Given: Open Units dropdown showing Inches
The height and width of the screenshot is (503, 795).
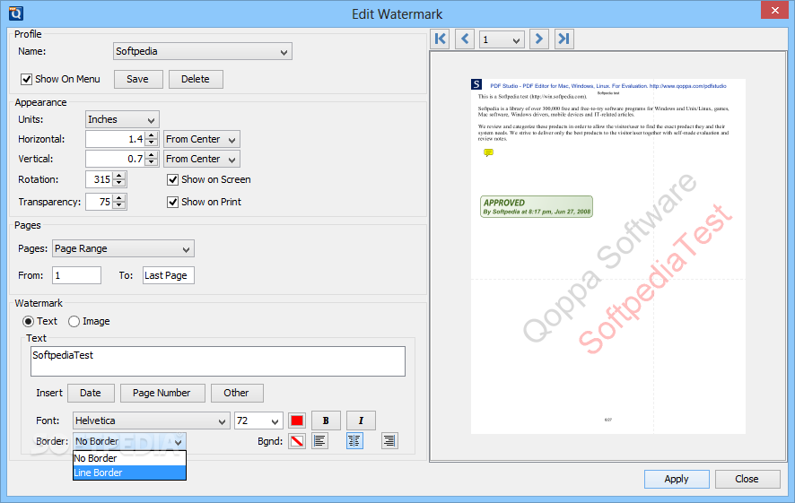Looking at the screenshot, I should (122, 119).
